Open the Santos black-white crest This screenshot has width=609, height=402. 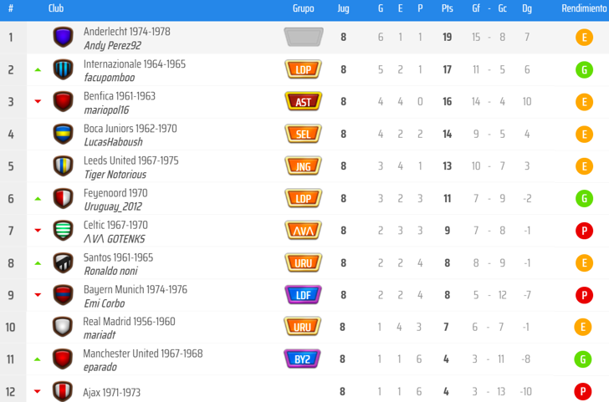coord(63,262)
